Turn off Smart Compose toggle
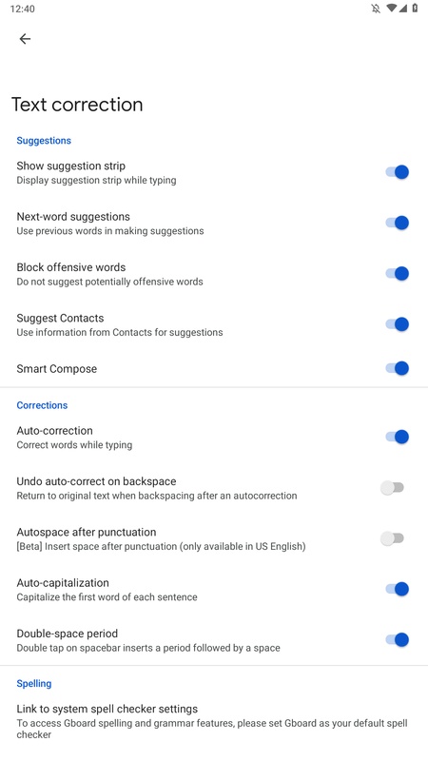The width and height of the screenshot is (428, 761). coord(398,368)
